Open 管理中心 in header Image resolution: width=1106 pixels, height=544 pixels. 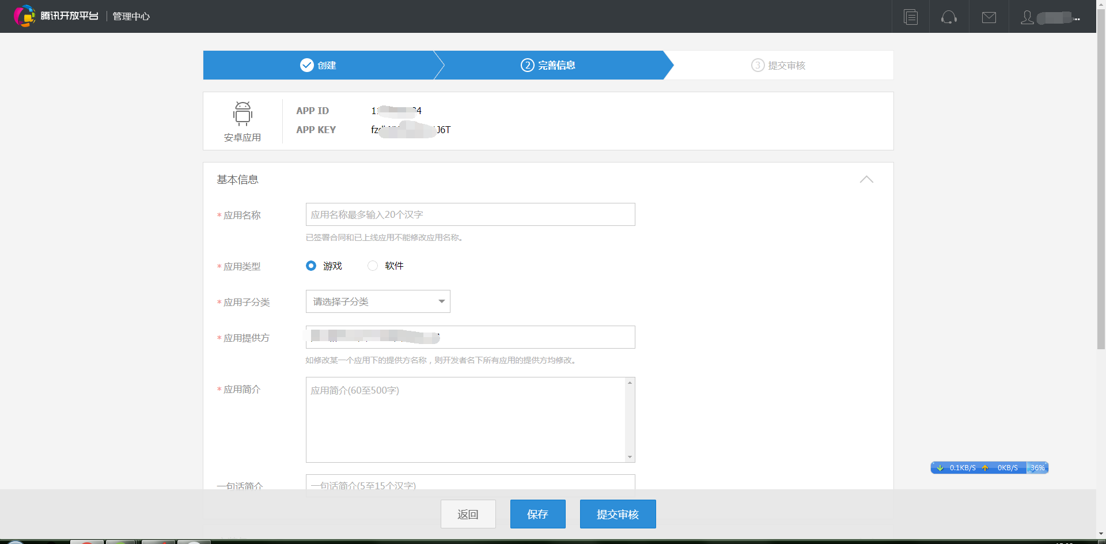pos(131,17)
